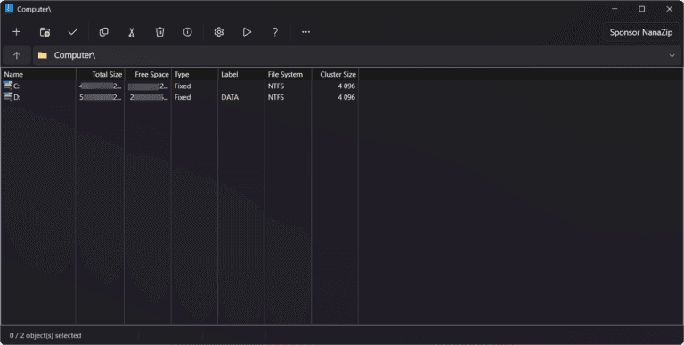Maximize the NanaZip window
This screenshot has width=684, height=345.
coord(641,9)
